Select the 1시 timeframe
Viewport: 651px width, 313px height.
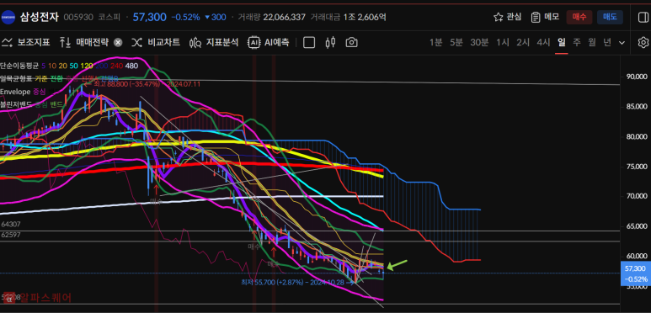[503, 42]
